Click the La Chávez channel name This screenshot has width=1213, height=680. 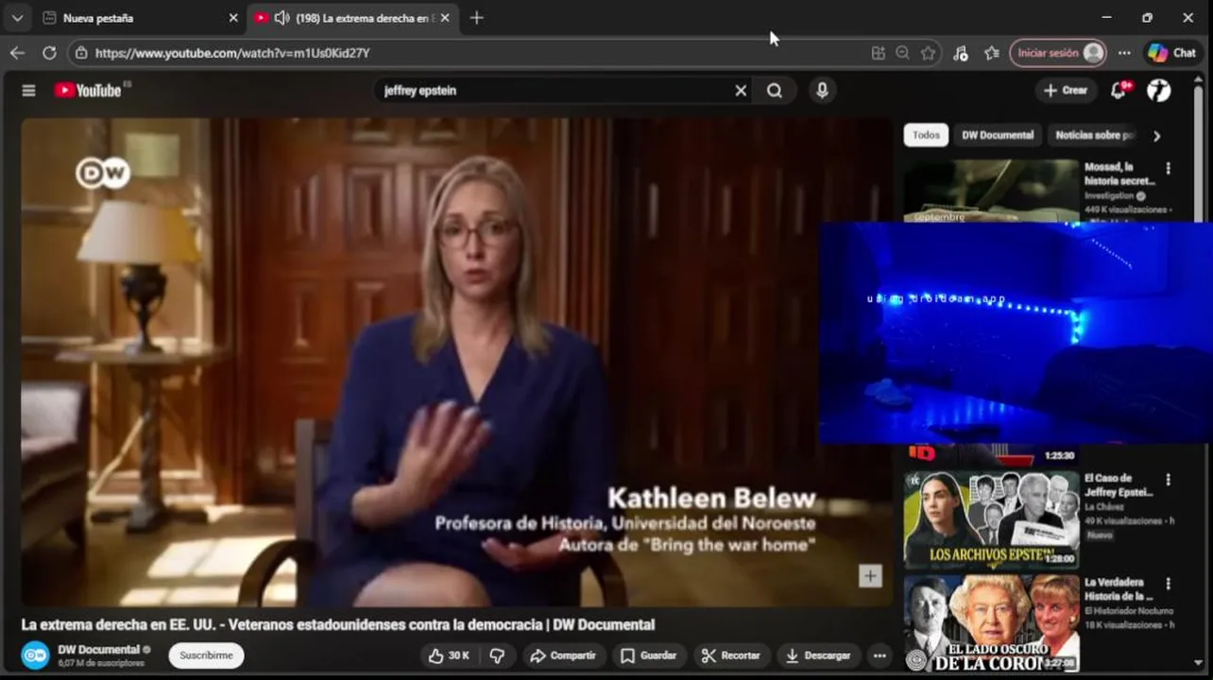1103,507
